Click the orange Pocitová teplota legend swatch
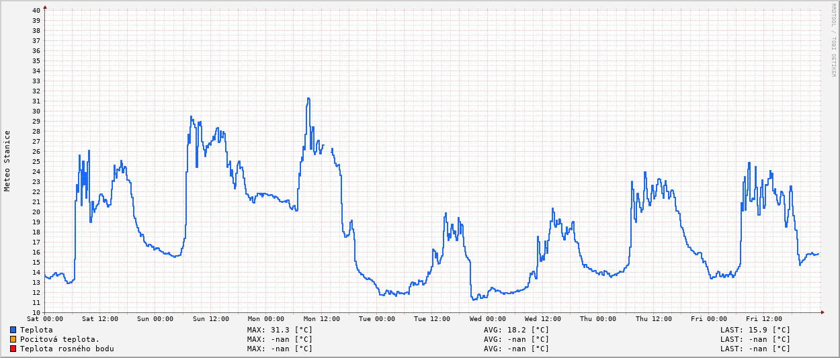The width and height of the screenshot is (840, 358). coord(13,339)
